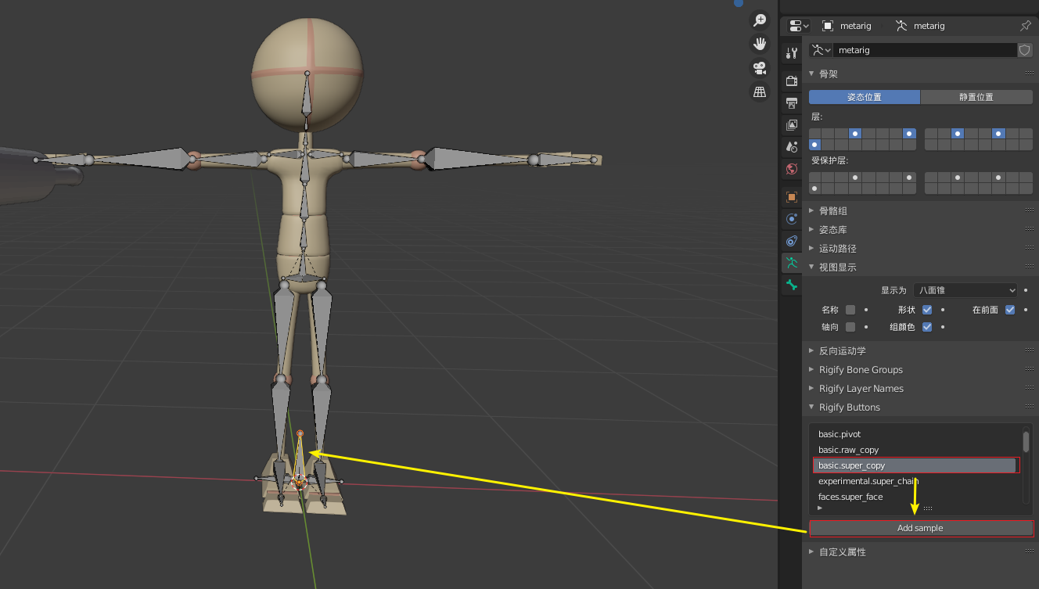This screenshot has width=1039, height=589.
Task: Open the Object Constraints properties tab
Action: [x=792, y=240]
